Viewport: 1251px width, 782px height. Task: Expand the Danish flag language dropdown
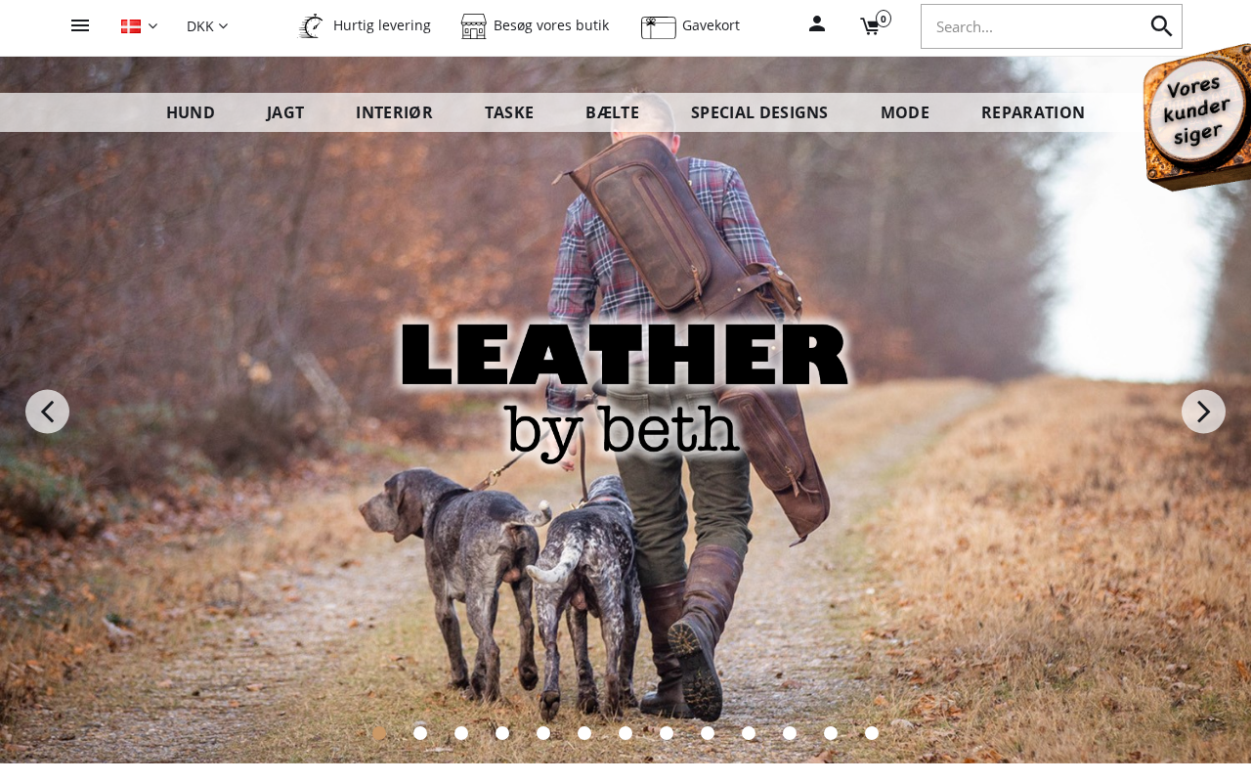click(139, 26)
